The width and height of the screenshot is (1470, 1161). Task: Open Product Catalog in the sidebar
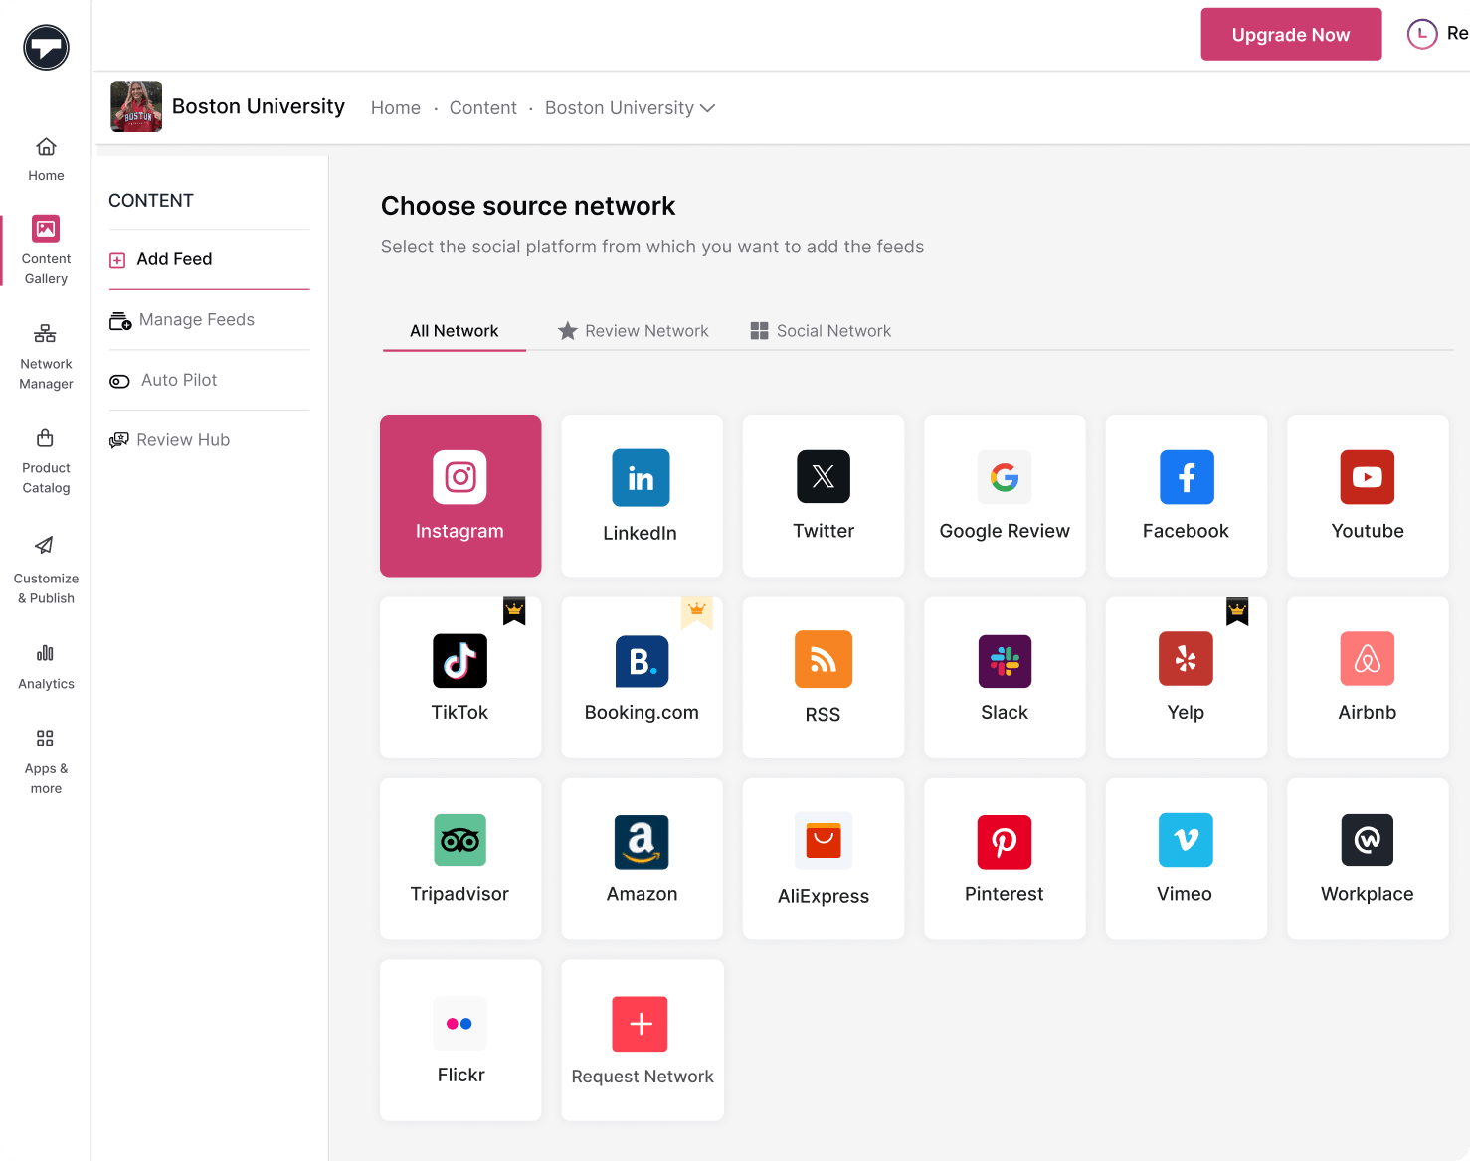tap(46, 462)
